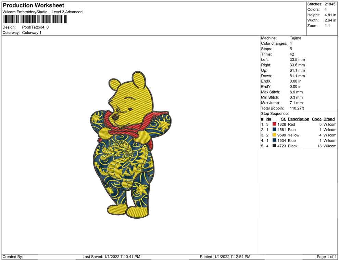
Task: Click the design name 'PoohTattoo4_8'
Action: point(35,27)
